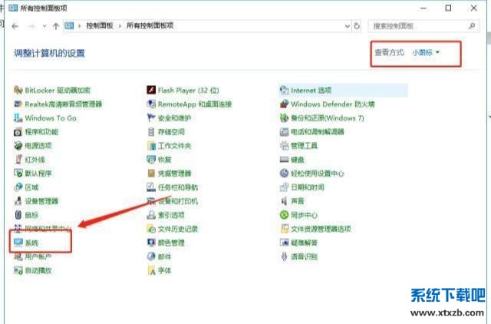Viewport: 491px width, 324px height.
Task: Open Flash Player (32 位) settings
Action: [x=187, y=90]
